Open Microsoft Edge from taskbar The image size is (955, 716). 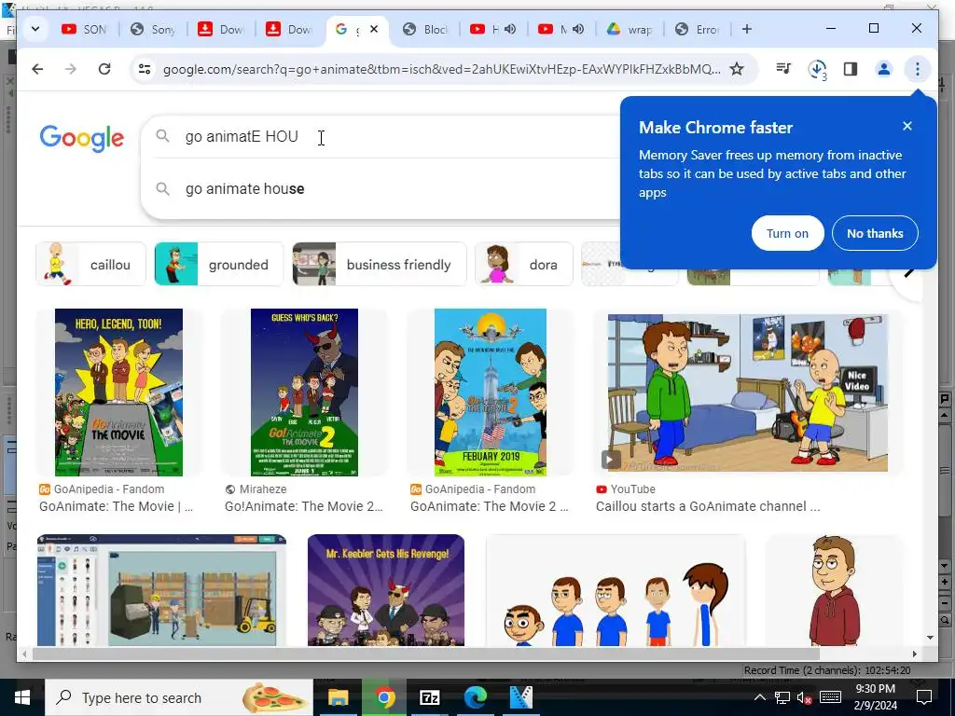[476, 697]
